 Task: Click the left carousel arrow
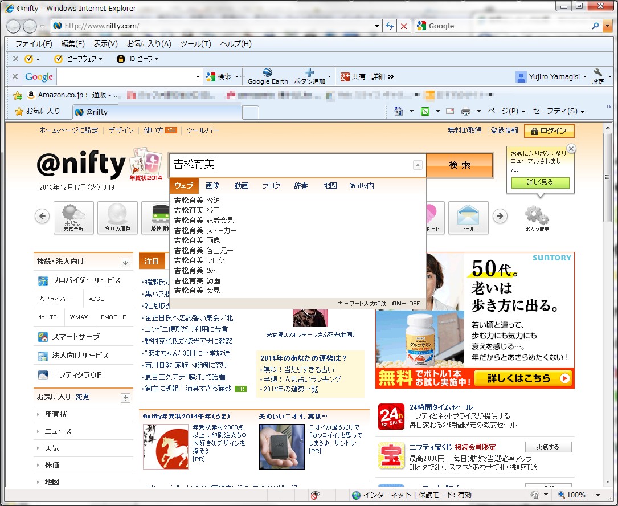click(x=42, y=216)
